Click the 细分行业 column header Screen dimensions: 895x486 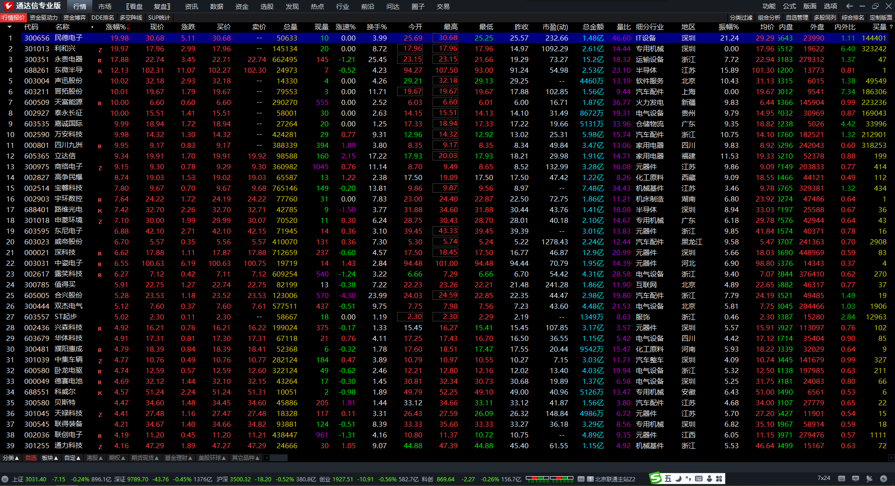650,27
